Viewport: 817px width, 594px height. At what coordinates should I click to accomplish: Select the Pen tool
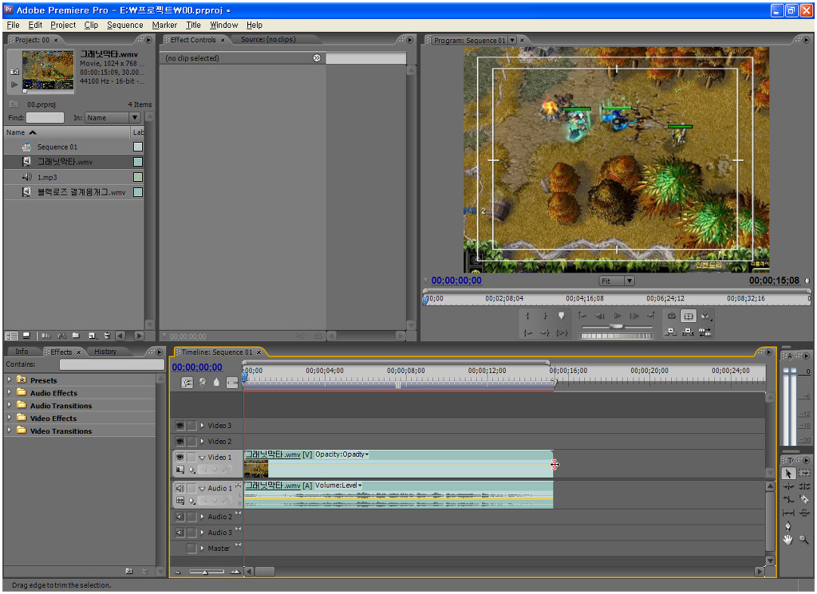point(788,526)
